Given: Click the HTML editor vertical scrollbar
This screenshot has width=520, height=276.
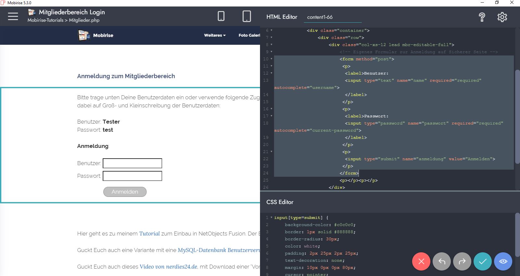Looking at the screenshot, I should tap(517, 117).
